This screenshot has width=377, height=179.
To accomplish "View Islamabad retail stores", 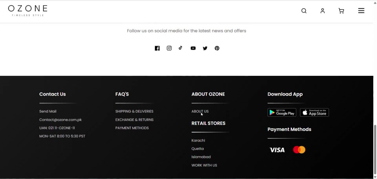I will click(x=201, y=157).
